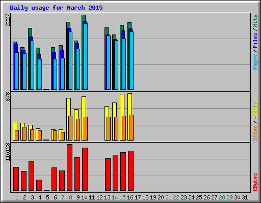The height and width of the screenshot is (203, 261).
Task: Click day 20 on the date axis
Action: coord(161,197)
